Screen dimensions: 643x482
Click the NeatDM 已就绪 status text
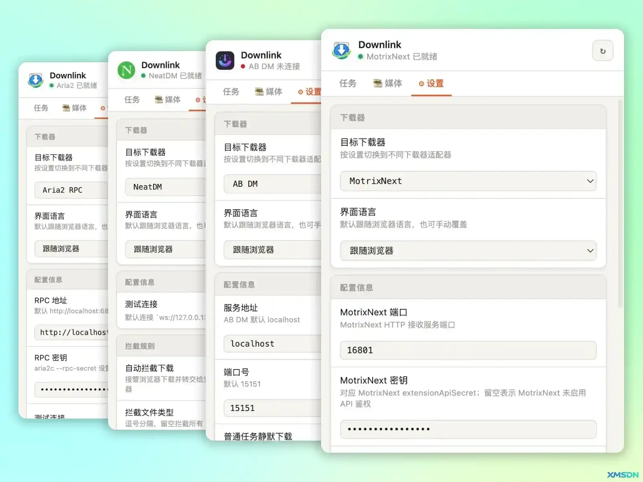coord(175,76)
